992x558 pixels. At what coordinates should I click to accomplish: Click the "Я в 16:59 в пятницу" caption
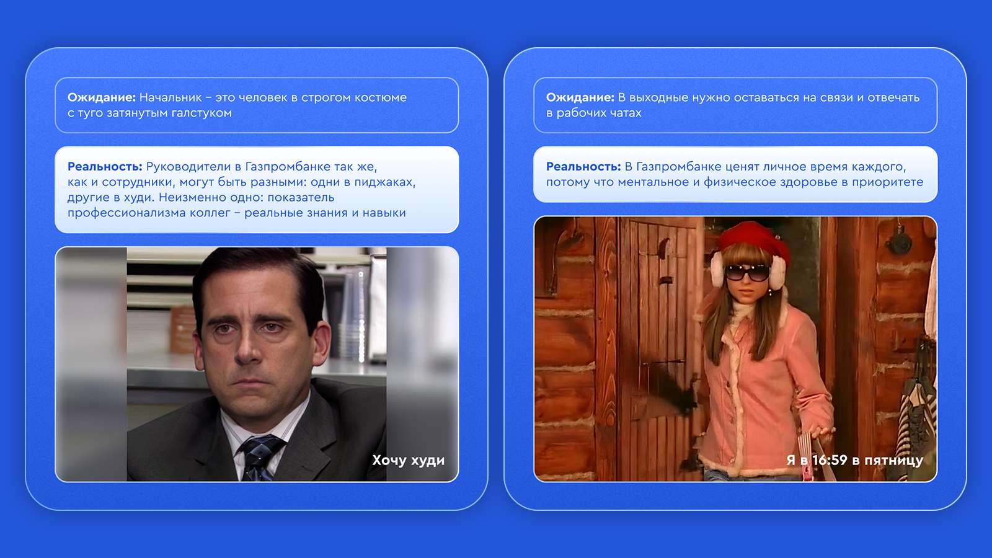(x=854, y=460)
